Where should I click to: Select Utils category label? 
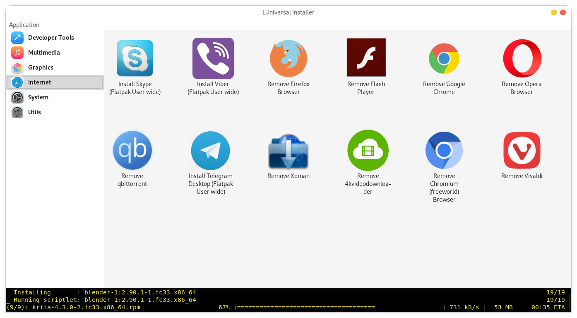point(34,112)
